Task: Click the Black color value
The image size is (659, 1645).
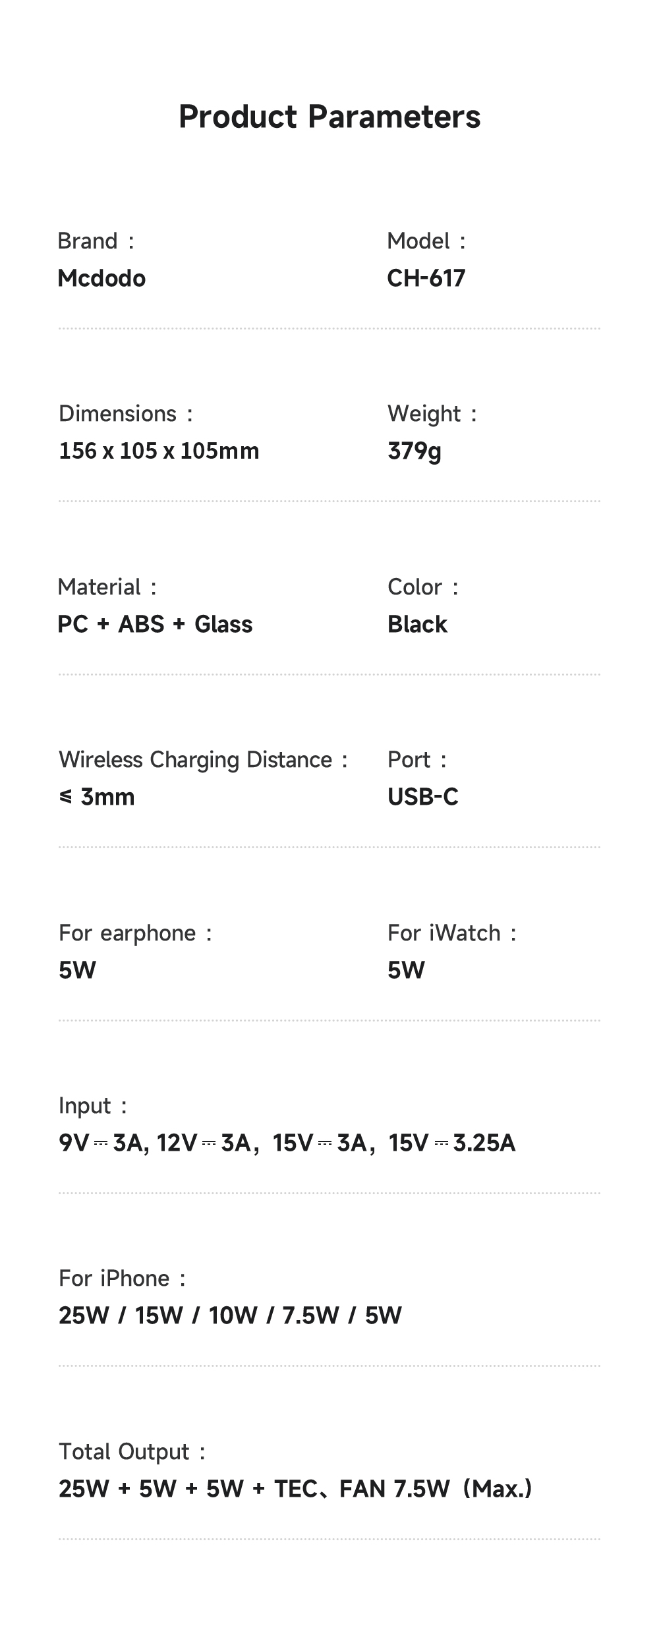Action: tap(417, 624)
